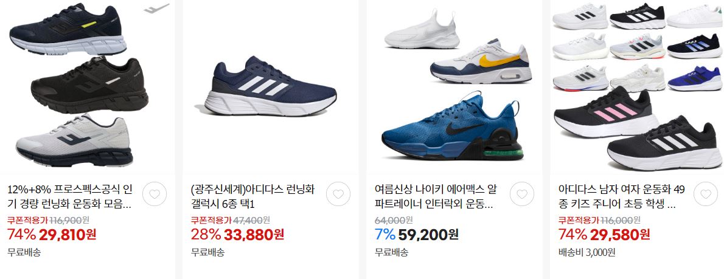
Task: View the blue Nike trainer product image
Action: [454, 87]
